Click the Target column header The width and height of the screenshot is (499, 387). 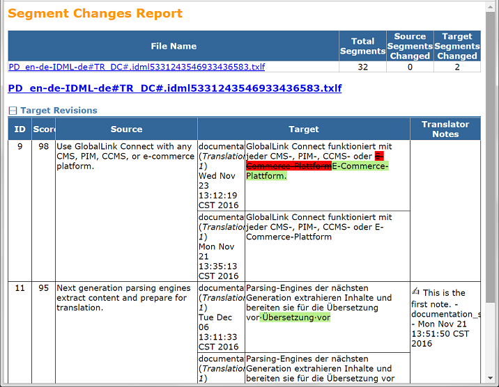(304, 129)
